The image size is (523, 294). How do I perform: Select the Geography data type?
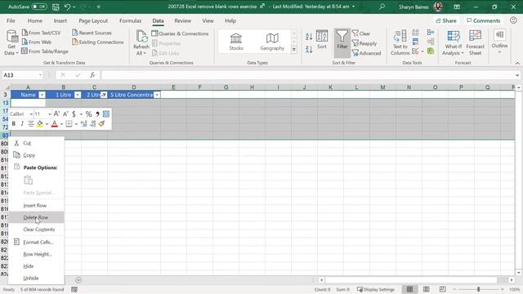coord(272,42)
